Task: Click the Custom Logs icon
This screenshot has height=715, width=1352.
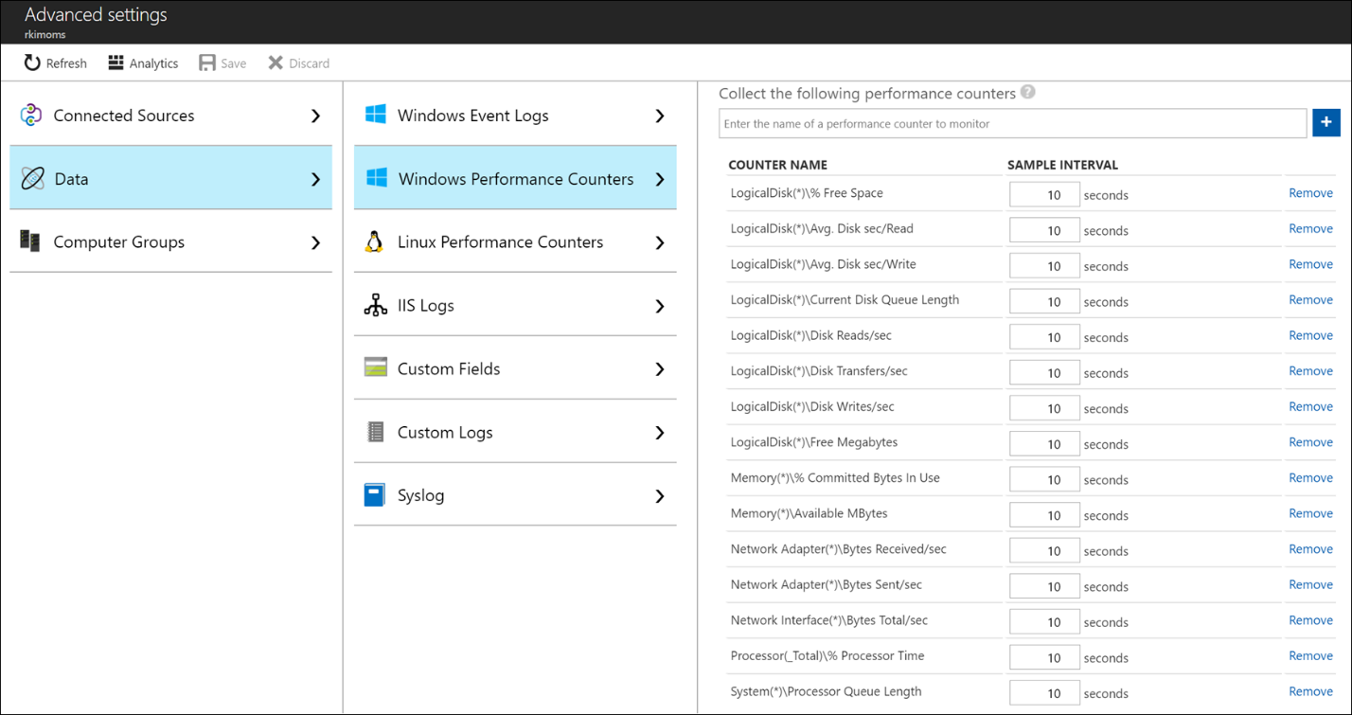Action: [373, 432]
